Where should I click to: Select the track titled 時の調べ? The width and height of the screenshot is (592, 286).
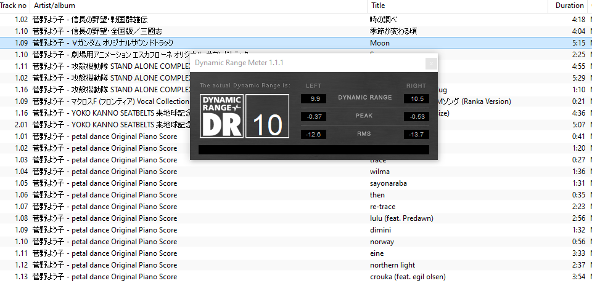coord(296,20)
